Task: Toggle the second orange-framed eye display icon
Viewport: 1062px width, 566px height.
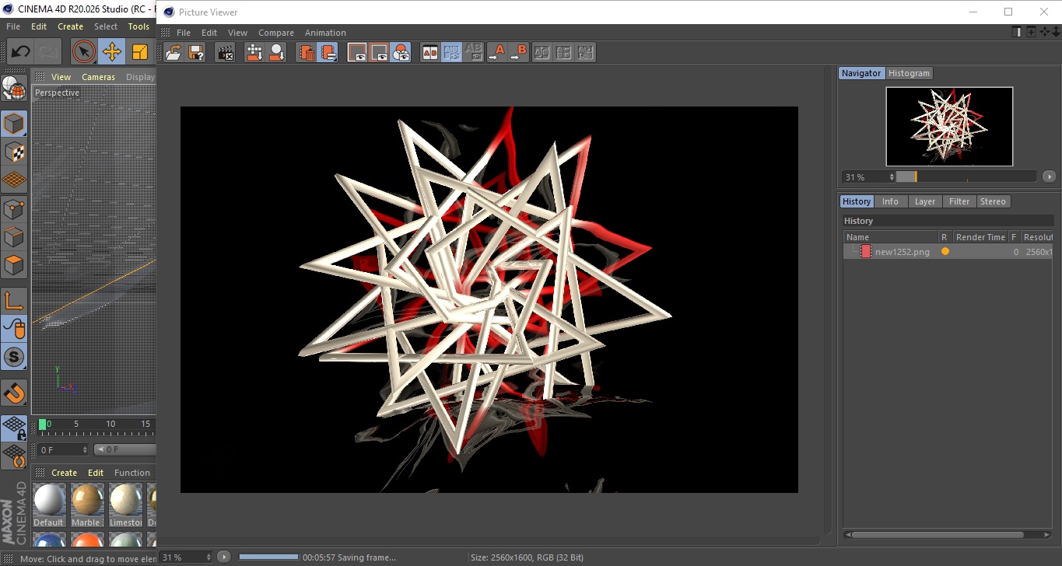Action: pyautogui.click(x=379, y=52)
